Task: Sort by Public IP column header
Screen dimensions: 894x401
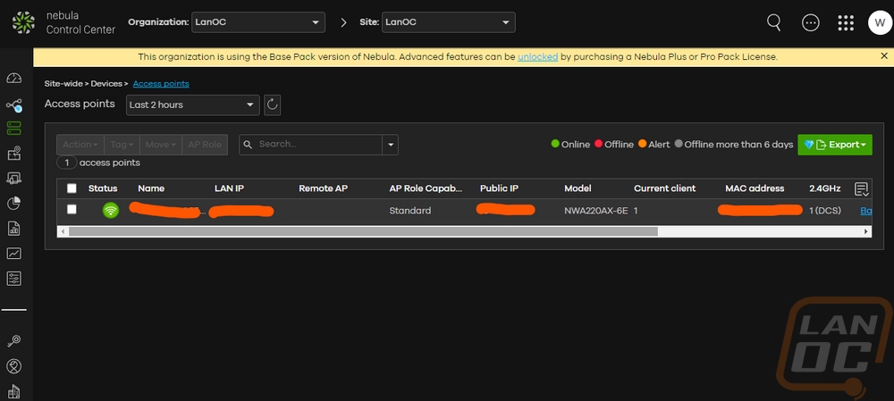Action: [x=499, y=188]
